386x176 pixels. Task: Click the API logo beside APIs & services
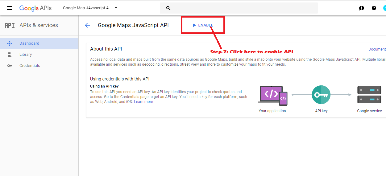[10, 25]
